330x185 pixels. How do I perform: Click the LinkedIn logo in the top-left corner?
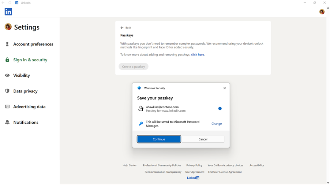pos(8,11)
